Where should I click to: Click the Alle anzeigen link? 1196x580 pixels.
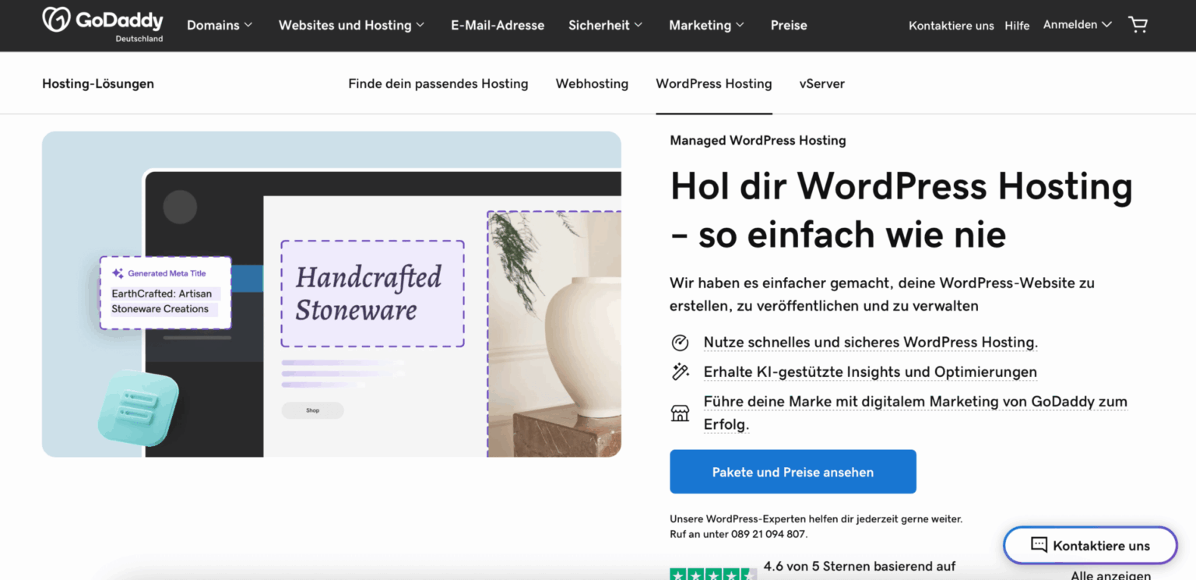[1110, 576]
